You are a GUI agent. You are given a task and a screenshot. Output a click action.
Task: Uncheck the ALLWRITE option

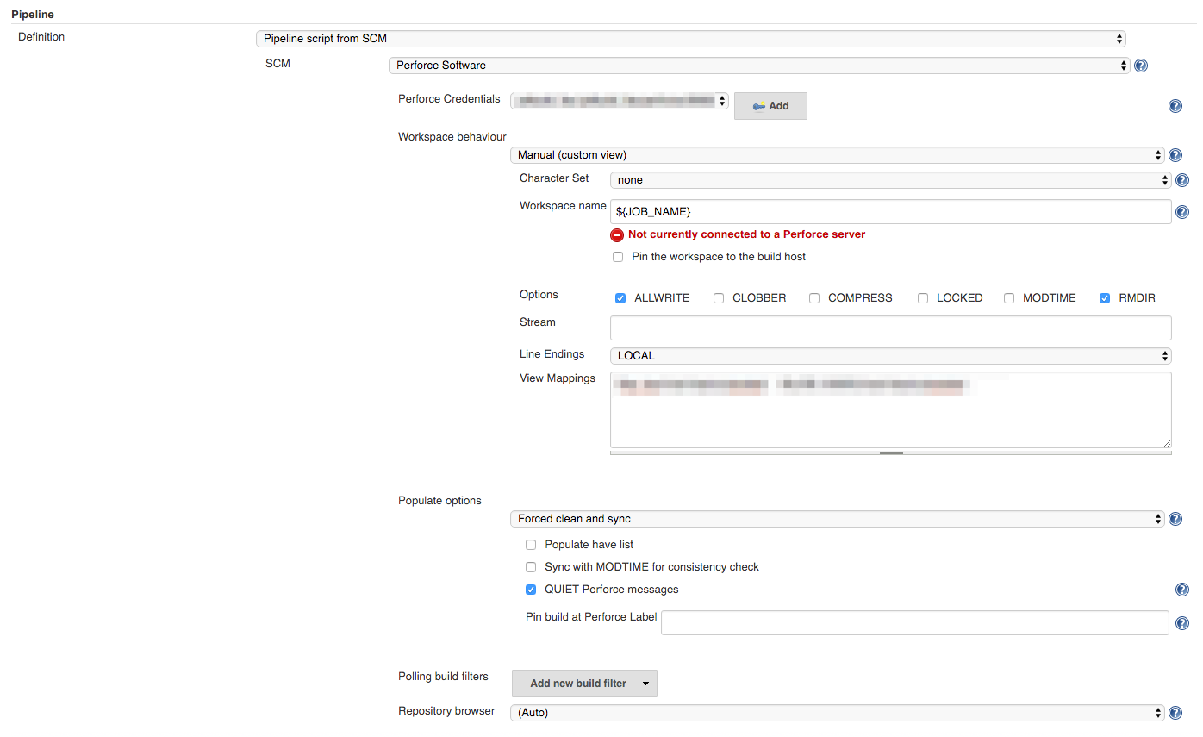click(620, 298)
